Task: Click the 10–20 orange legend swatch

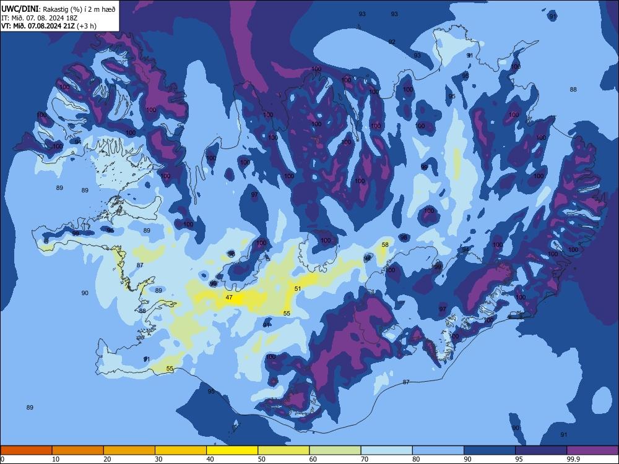Action: coord(78,450)
